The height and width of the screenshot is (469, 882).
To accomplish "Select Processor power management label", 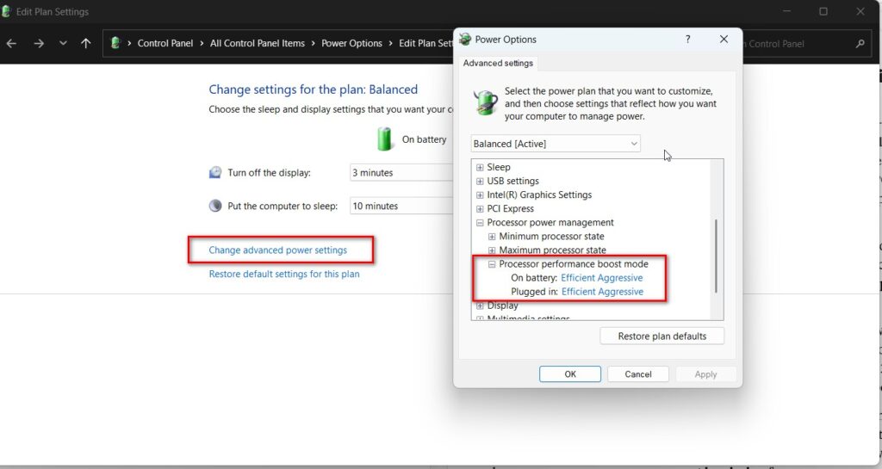I will [x=550, y=222].
